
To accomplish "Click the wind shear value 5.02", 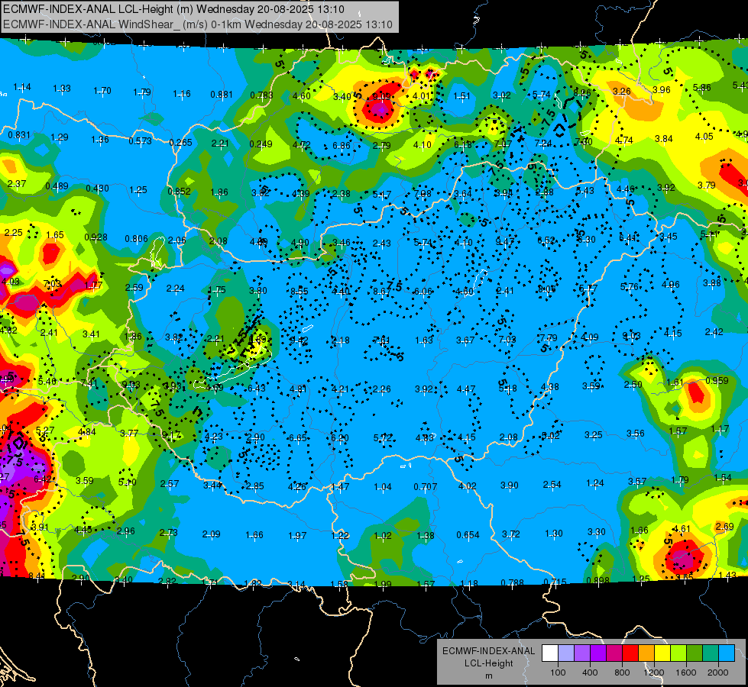I will [551, 436].
